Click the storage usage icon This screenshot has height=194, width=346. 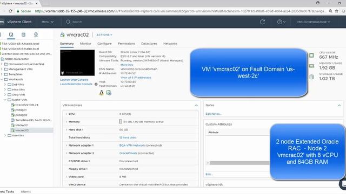tap(311, 77)
